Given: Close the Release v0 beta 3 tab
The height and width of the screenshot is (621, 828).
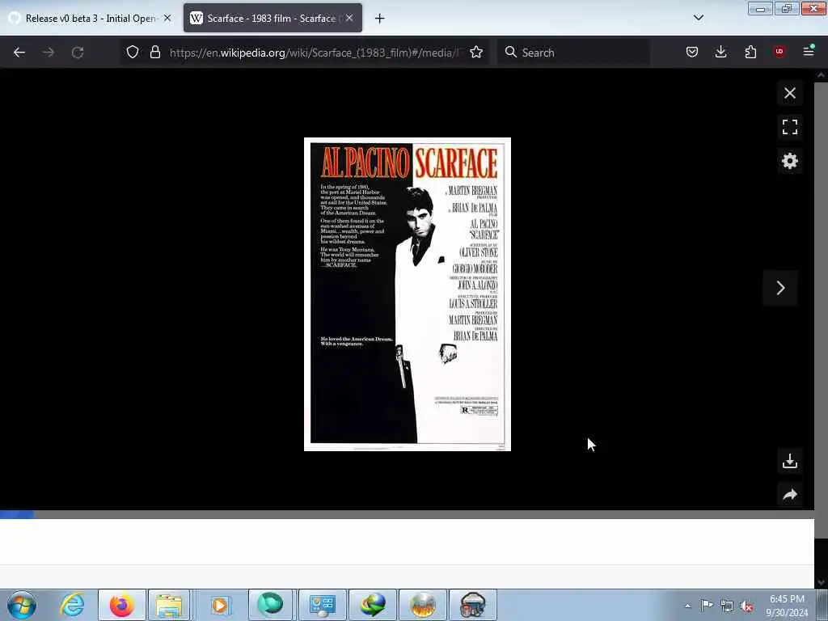Looking at the screenshot, I should point(167,18).
